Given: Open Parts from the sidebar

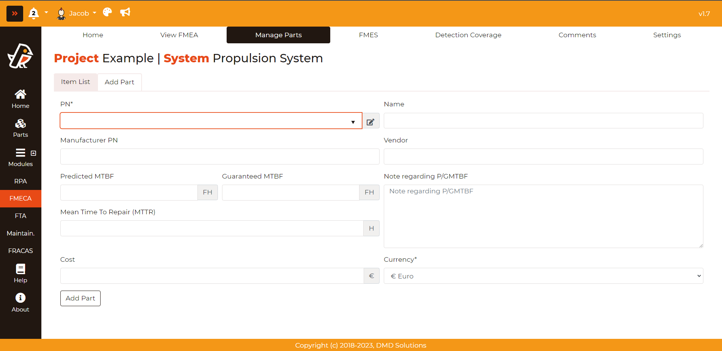Looking at the screenshot, I should click(x=20, y=128).
